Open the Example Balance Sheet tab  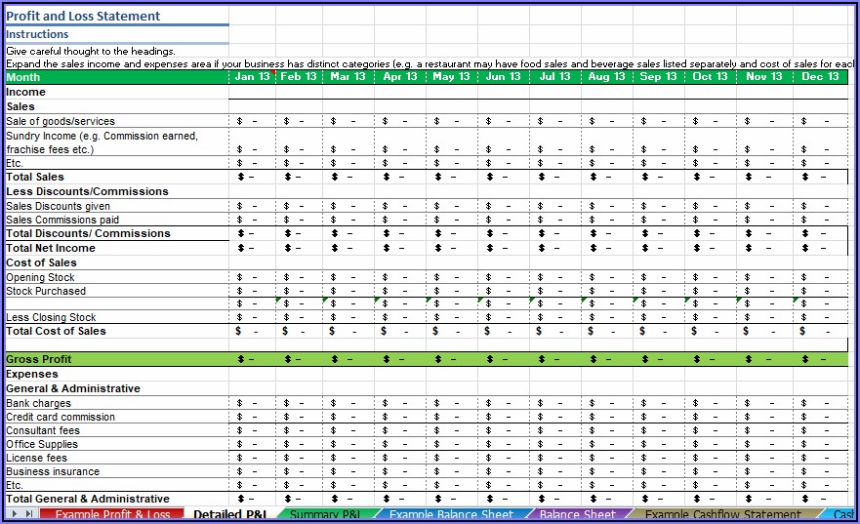point(452,515)
